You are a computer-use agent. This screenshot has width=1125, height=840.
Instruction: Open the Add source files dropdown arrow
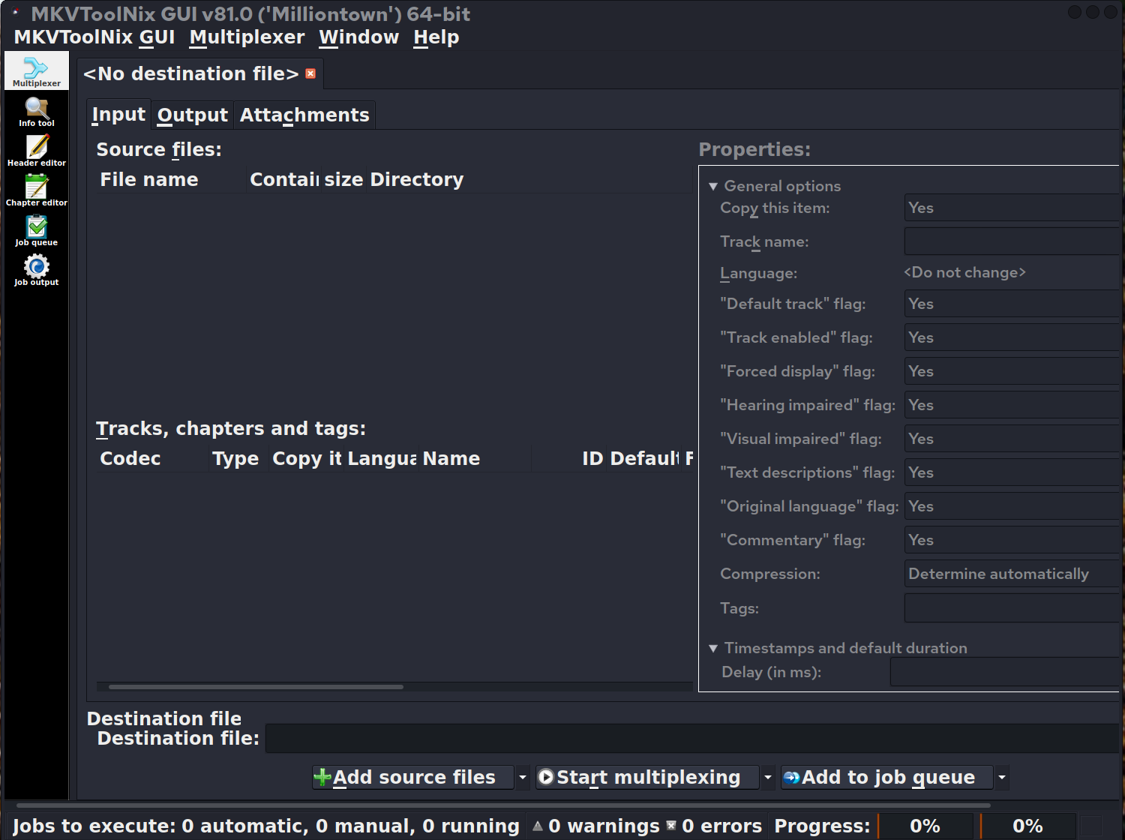pos(523,777)
